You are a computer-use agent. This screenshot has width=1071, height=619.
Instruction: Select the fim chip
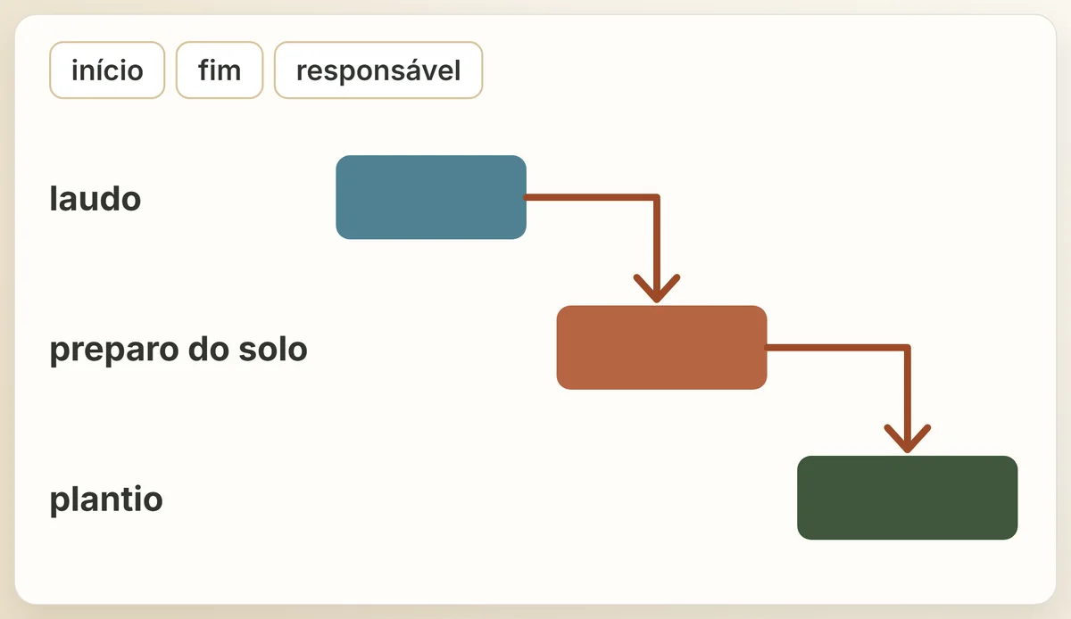coord(220,70)
